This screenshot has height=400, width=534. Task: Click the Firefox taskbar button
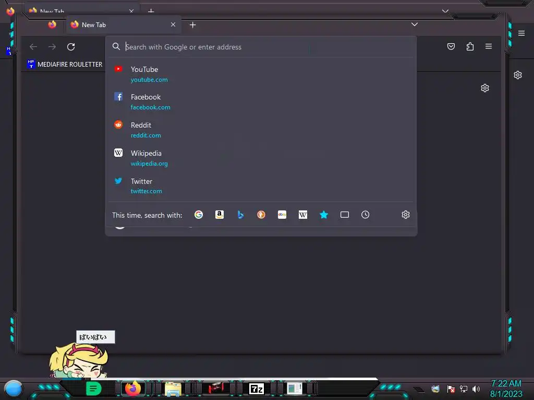(x=133, y=388)
